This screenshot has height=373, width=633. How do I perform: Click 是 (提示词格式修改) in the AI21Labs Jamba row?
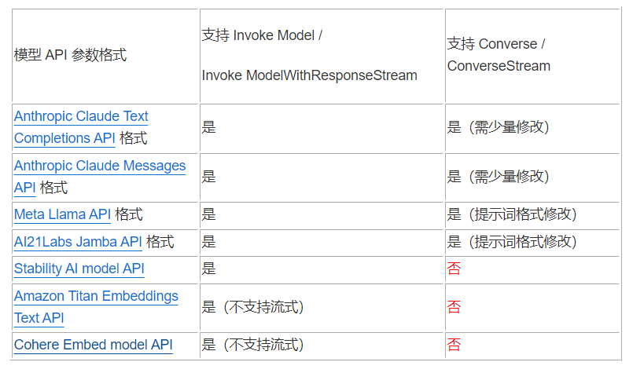512,242
